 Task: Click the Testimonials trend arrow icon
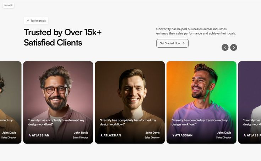point(28,21)
